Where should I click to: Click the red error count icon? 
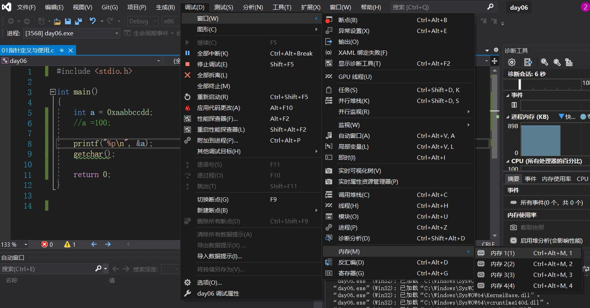(x=45, y=244)
